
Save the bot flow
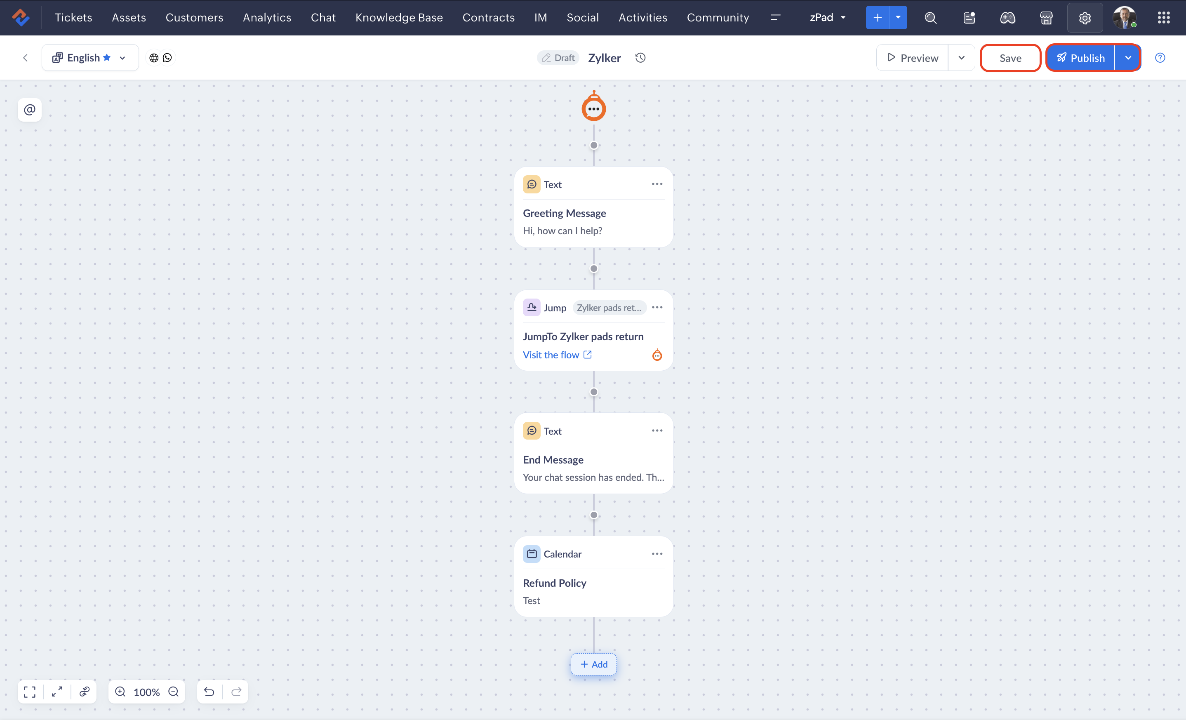pyautogui.click(x=1010, y=58)
